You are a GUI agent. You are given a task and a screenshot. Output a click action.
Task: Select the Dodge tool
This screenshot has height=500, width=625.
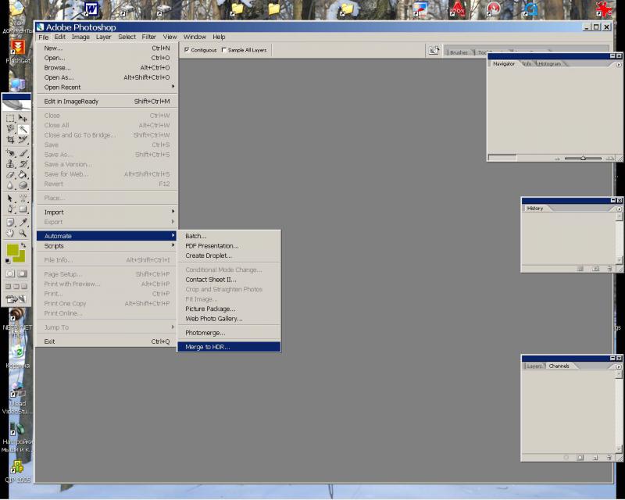coord(23,185)
